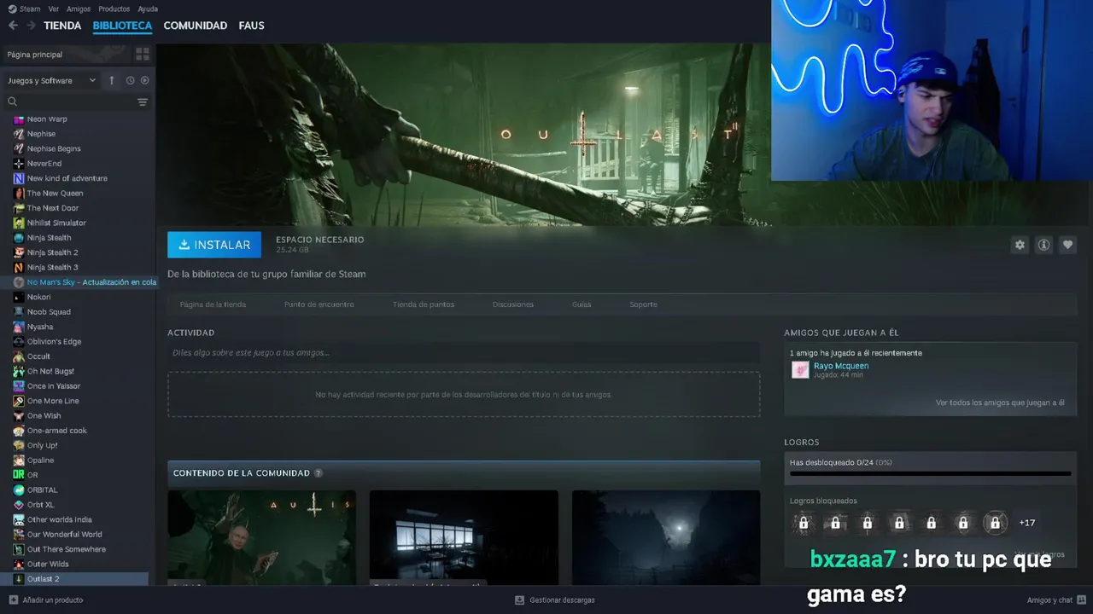Click Ver todos los amigos que juegan

coord(1000,403)
